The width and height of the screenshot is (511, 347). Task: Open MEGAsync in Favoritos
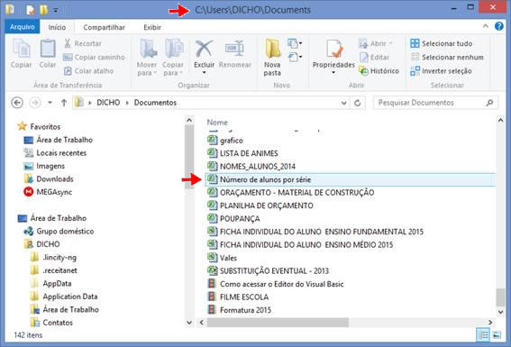[48, 192]
